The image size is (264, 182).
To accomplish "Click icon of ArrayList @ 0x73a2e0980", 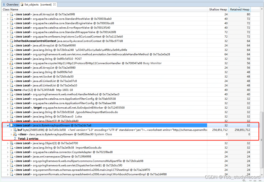I will coord(12,68).
